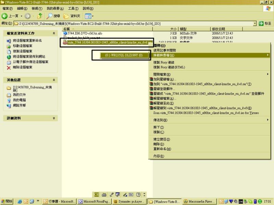Sort files by the 名稱 column header

tap(107, 29)
